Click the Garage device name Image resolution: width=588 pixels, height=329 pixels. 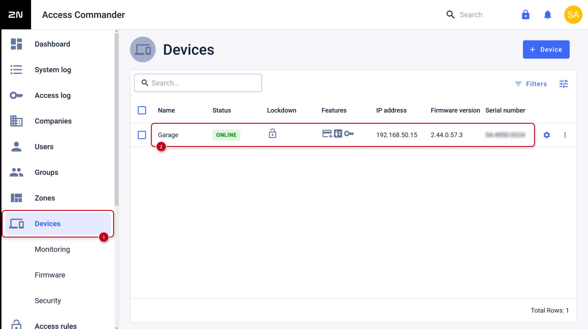[x=168, y=135]
